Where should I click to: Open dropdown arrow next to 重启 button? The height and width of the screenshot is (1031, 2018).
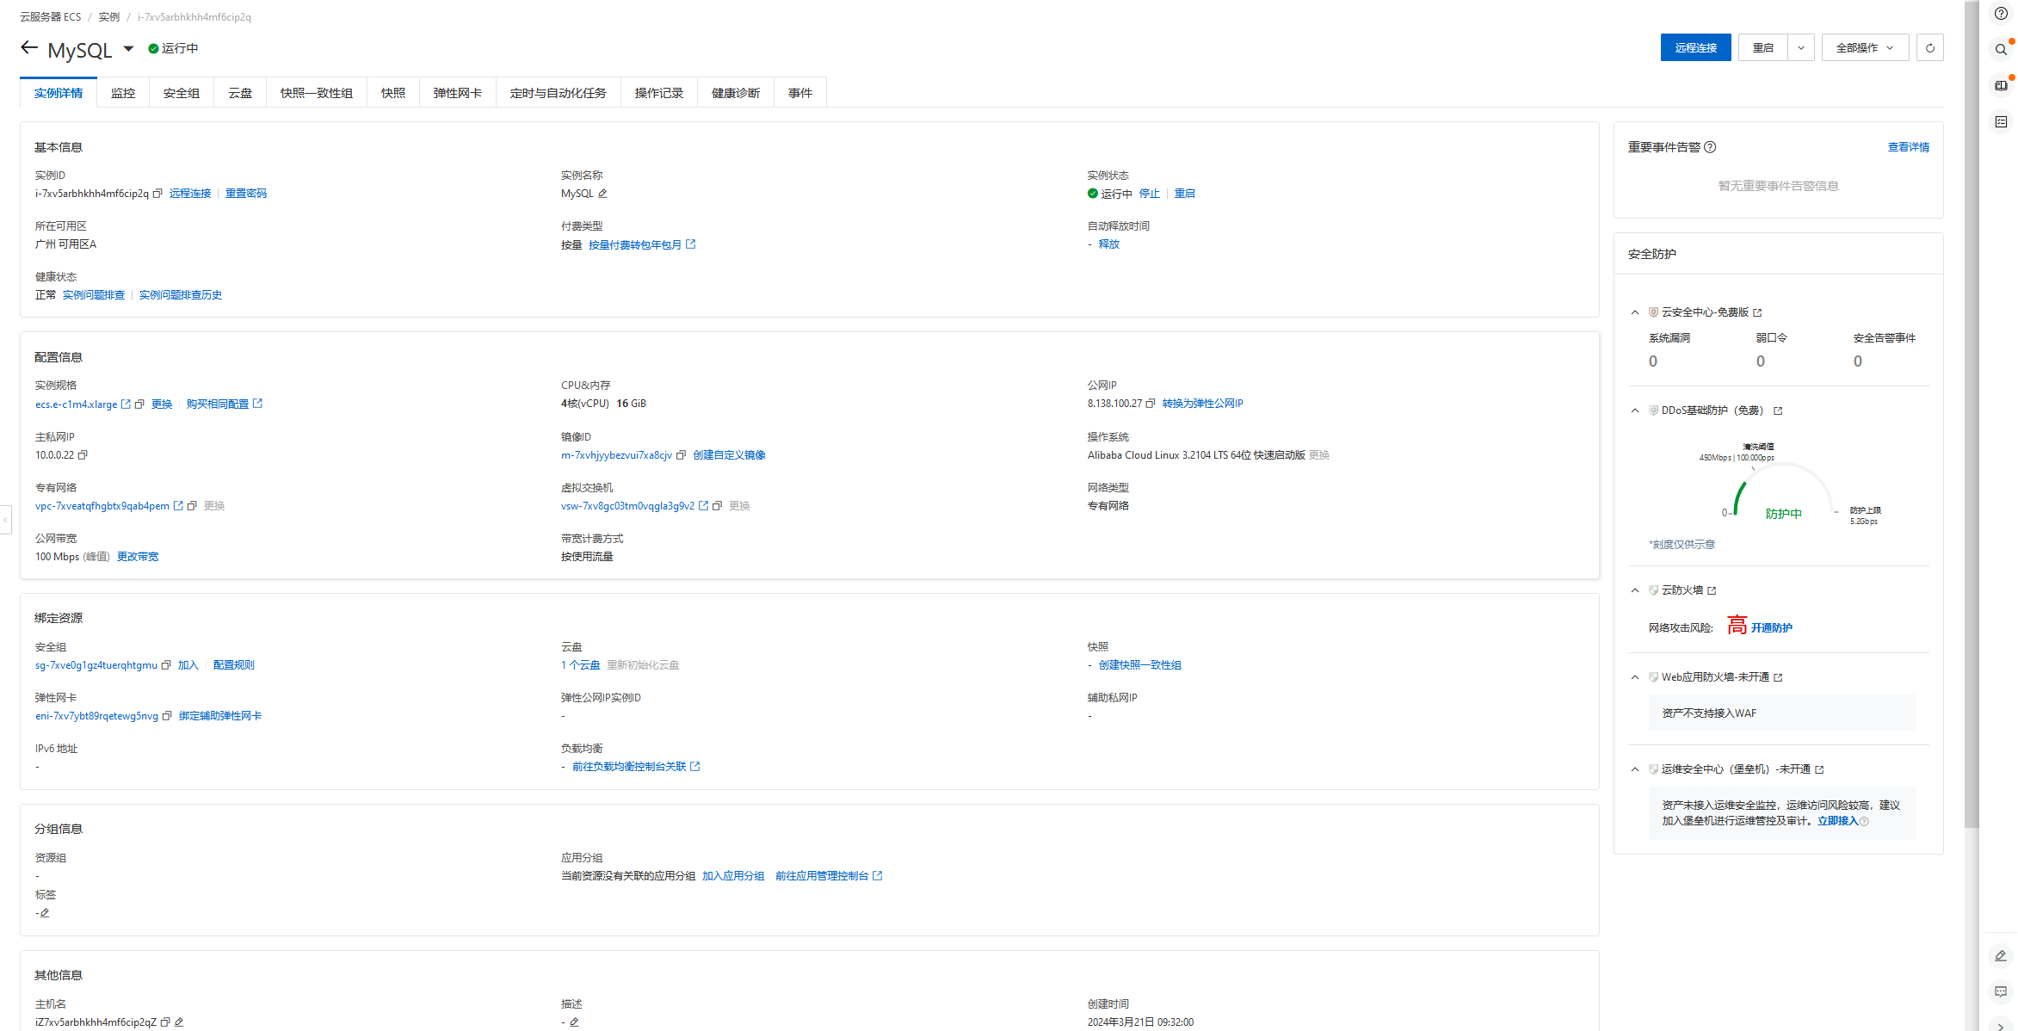(x=1800, y=48)
